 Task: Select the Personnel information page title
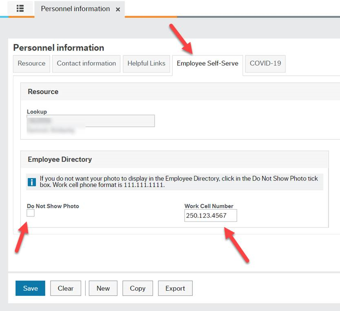58,48
